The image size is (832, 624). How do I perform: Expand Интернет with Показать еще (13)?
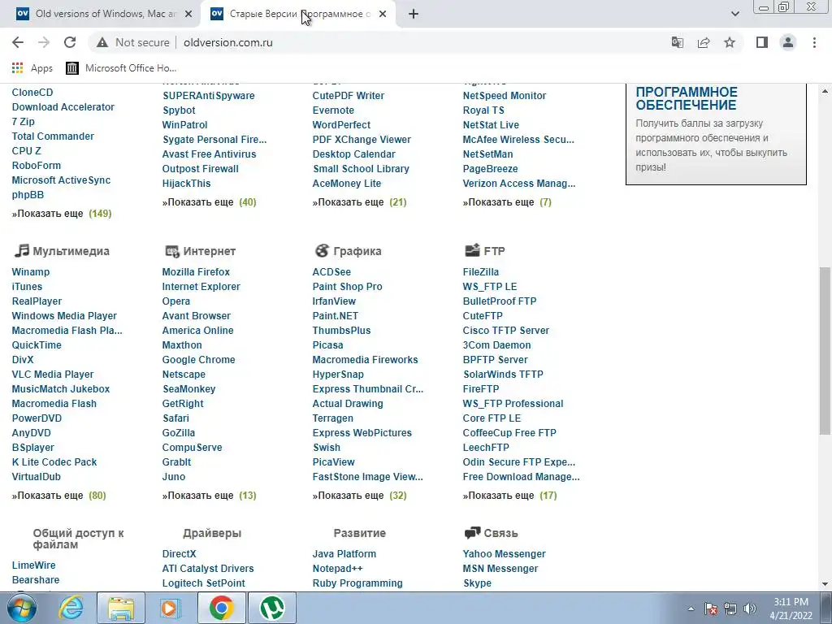click(209, 496)
